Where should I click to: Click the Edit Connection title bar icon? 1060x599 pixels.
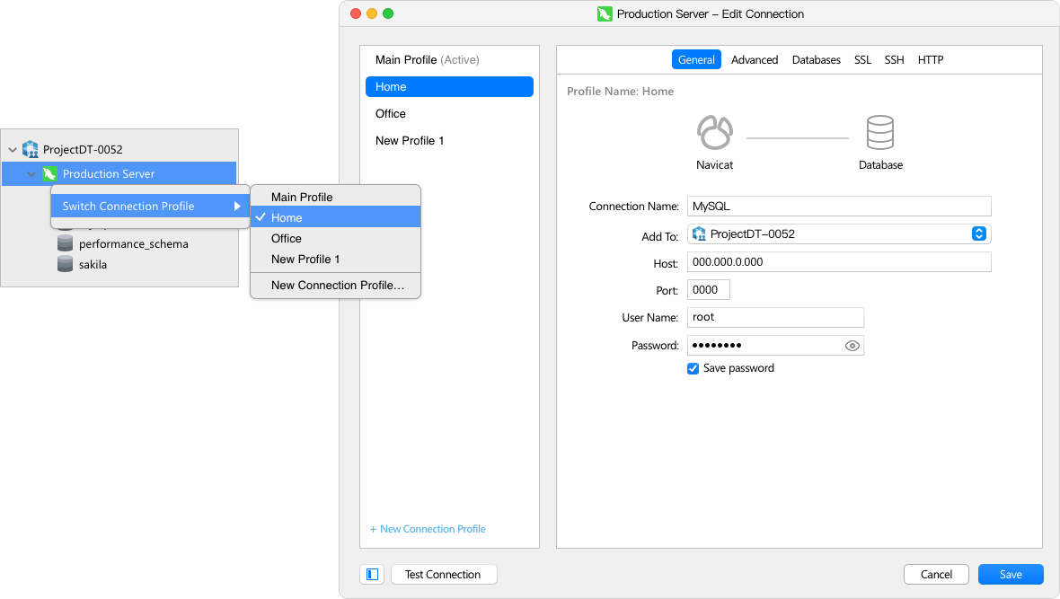click(x=605, y=13)
